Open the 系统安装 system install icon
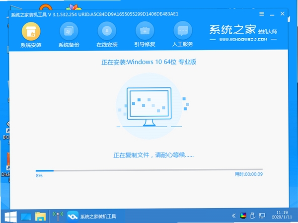This screenshot has height=223, width=298. tap(31, 32)
